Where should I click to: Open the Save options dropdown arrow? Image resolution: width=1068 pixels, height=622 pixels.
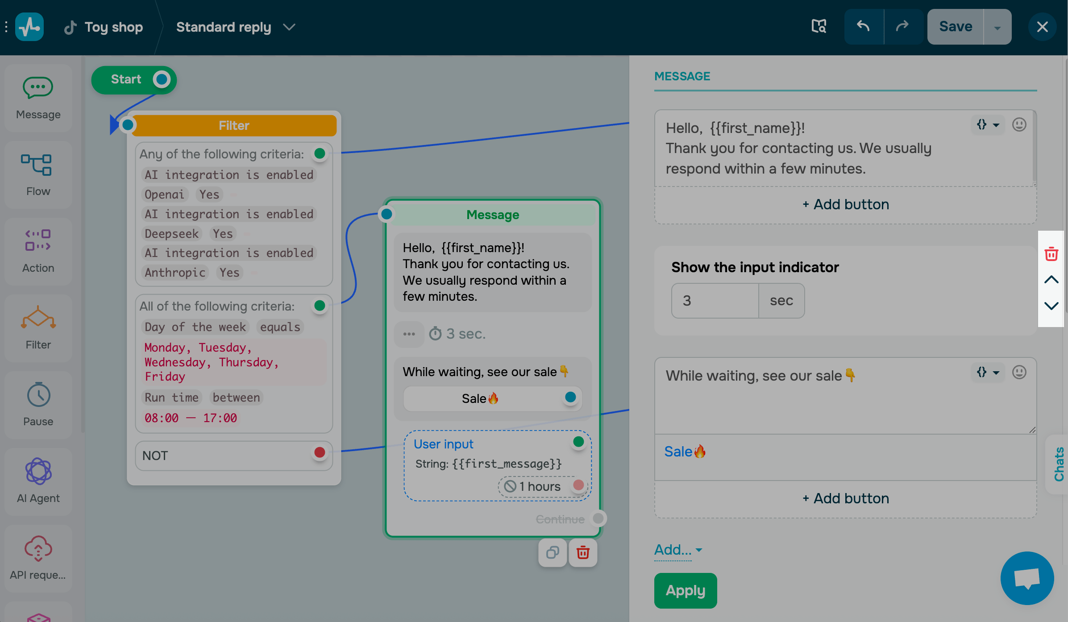coord(997,27)
